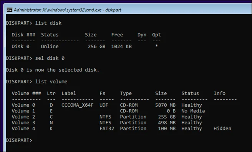
Task: Click the 'Ltr' column header
Action: [51, 94]
